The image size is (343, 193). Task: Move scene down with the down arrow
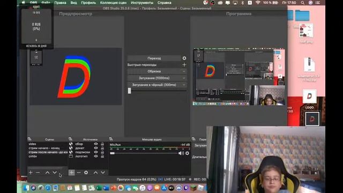55,173
